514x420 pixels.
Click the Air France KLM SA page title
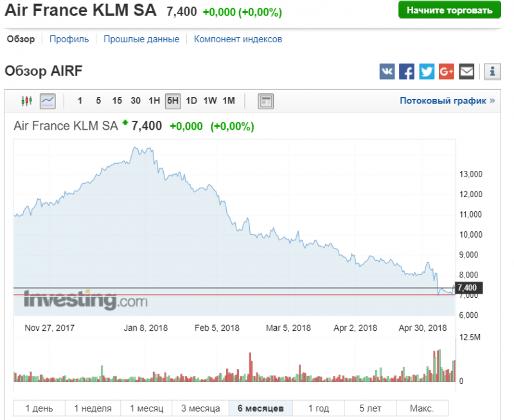[81, 10]
